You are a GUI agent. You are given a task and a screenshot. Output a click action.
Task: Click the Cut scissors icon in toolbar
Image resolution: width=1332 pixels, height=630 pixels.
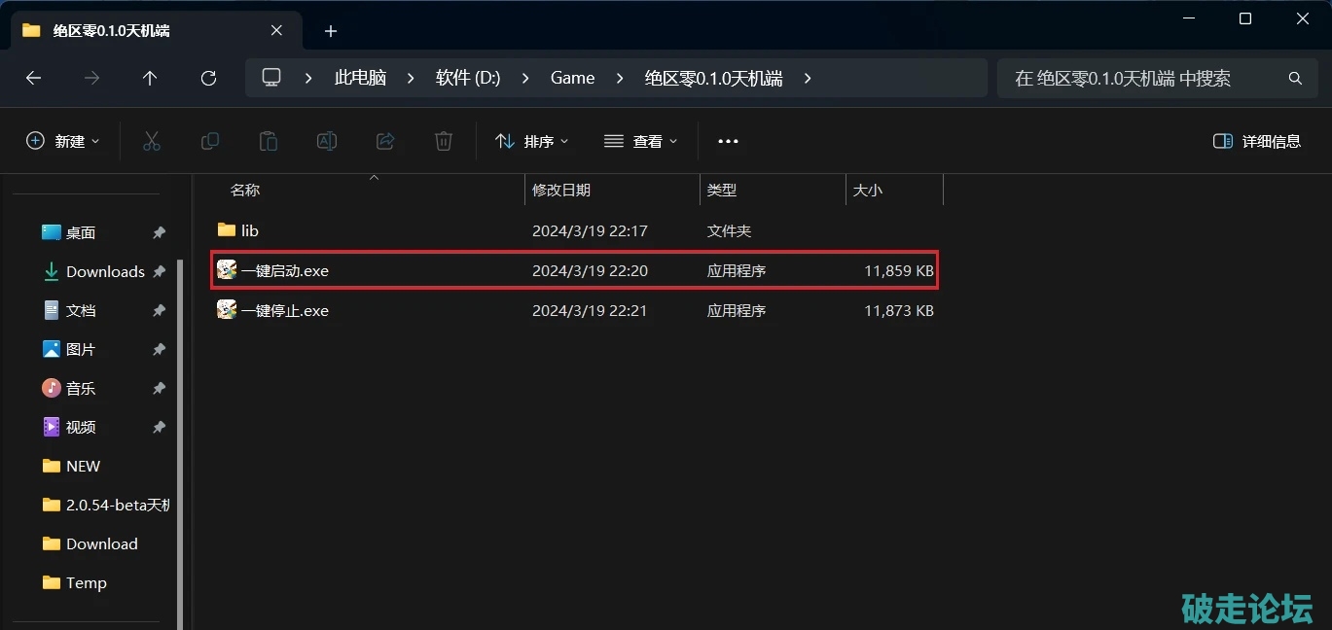point(151,141)
